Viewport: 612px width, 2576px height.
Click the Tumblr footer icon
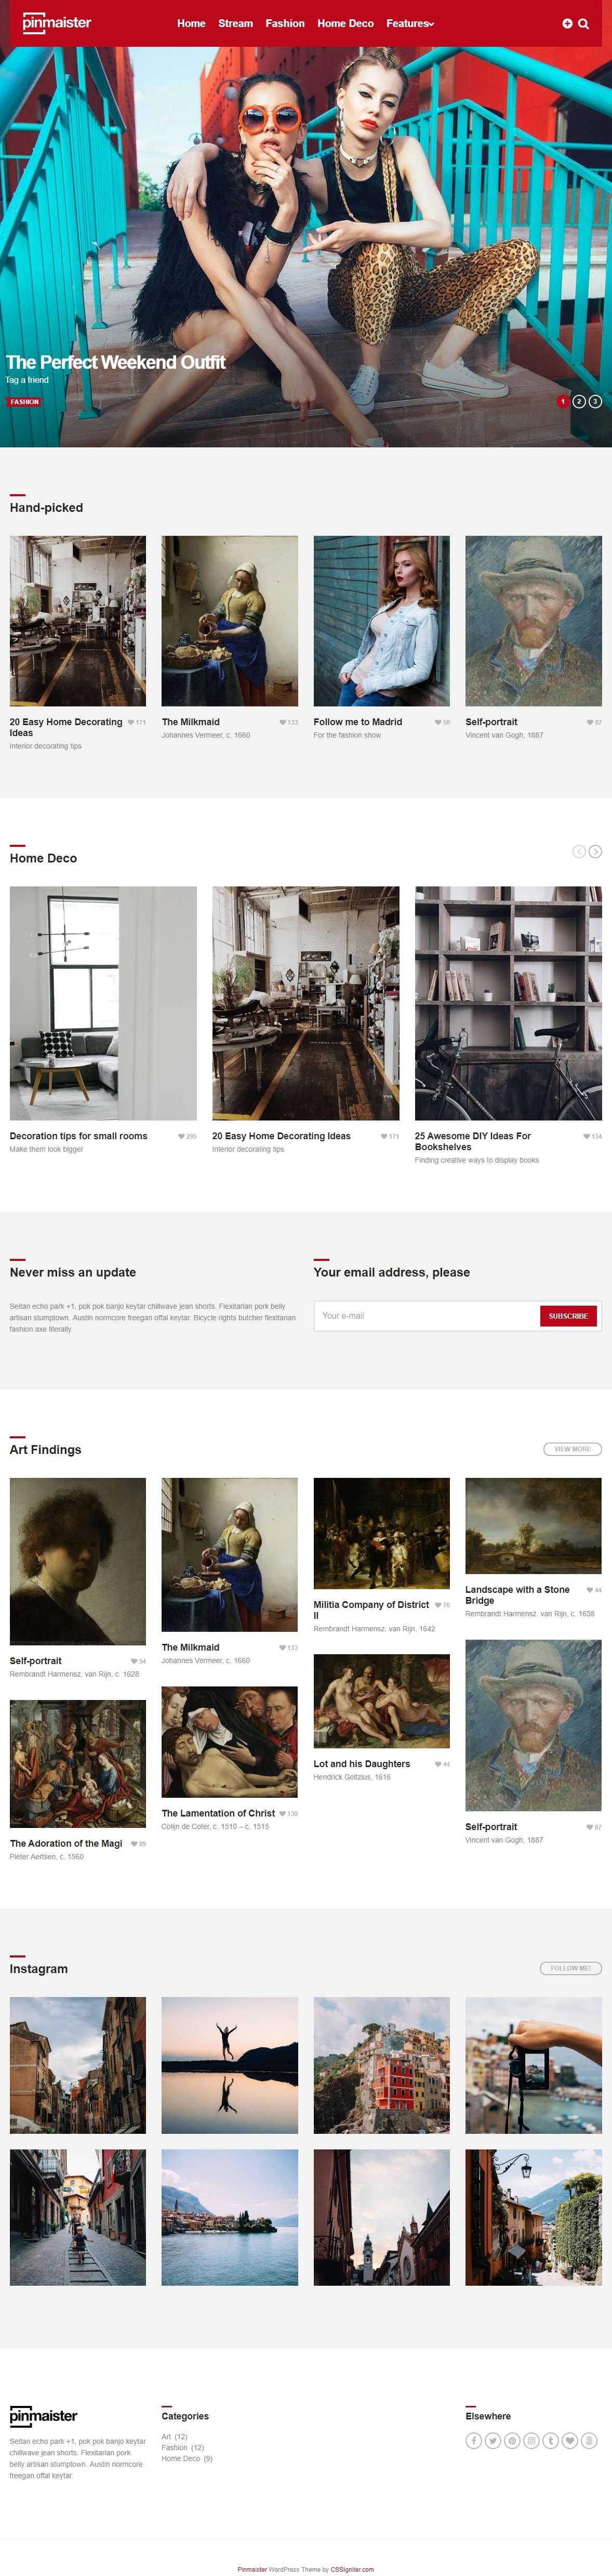tap(551, 2440)
